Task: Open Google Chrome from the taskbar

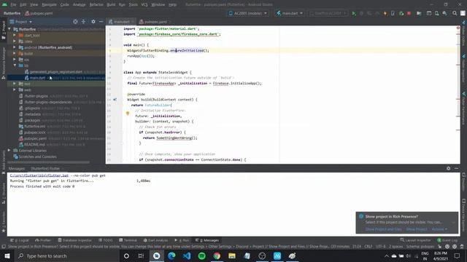Action: coord(217,255)
